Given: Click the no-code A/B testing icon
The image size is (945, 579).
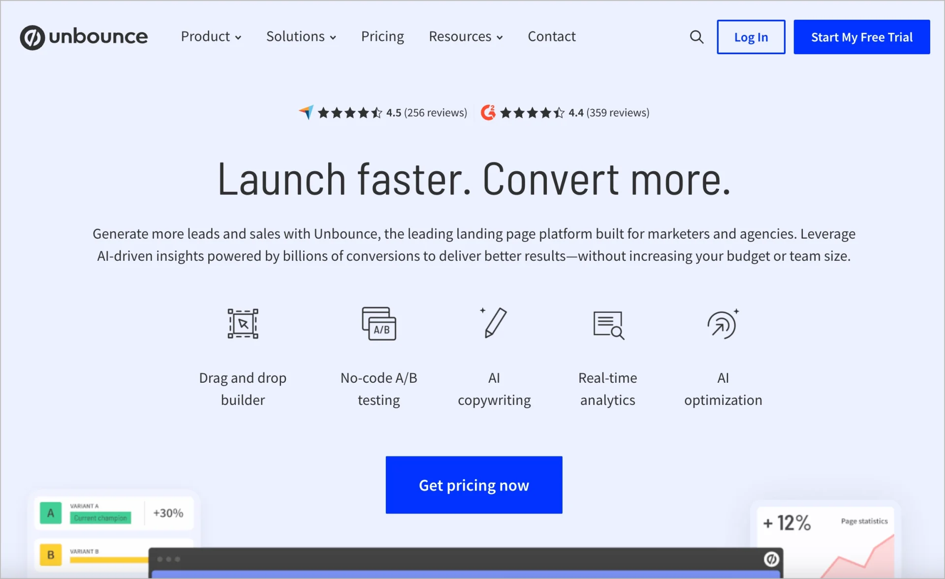Looking at the screenshot, I should click(x=379, y=323).
